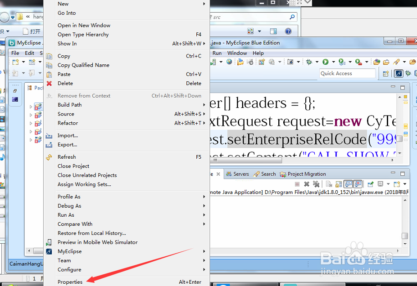This screenshot has height=286, width=417.
Task: Open the File menu
Action: point(15,53)
